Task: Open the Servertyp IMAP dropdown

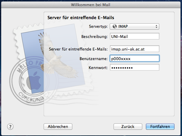Action: [134, 27]
